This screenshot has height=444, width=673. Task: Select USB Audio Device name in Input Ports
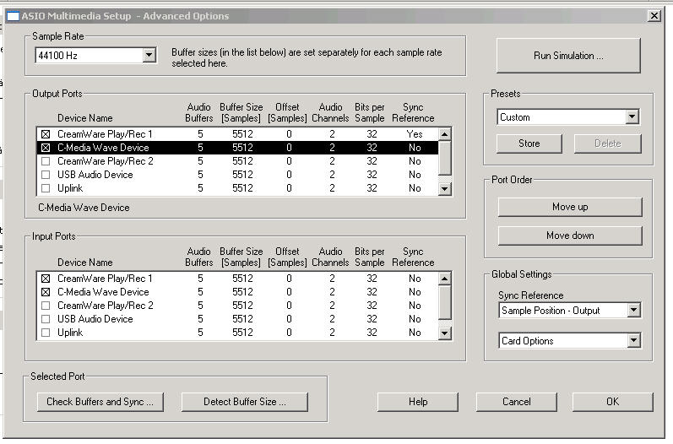[x=95, y=319]
